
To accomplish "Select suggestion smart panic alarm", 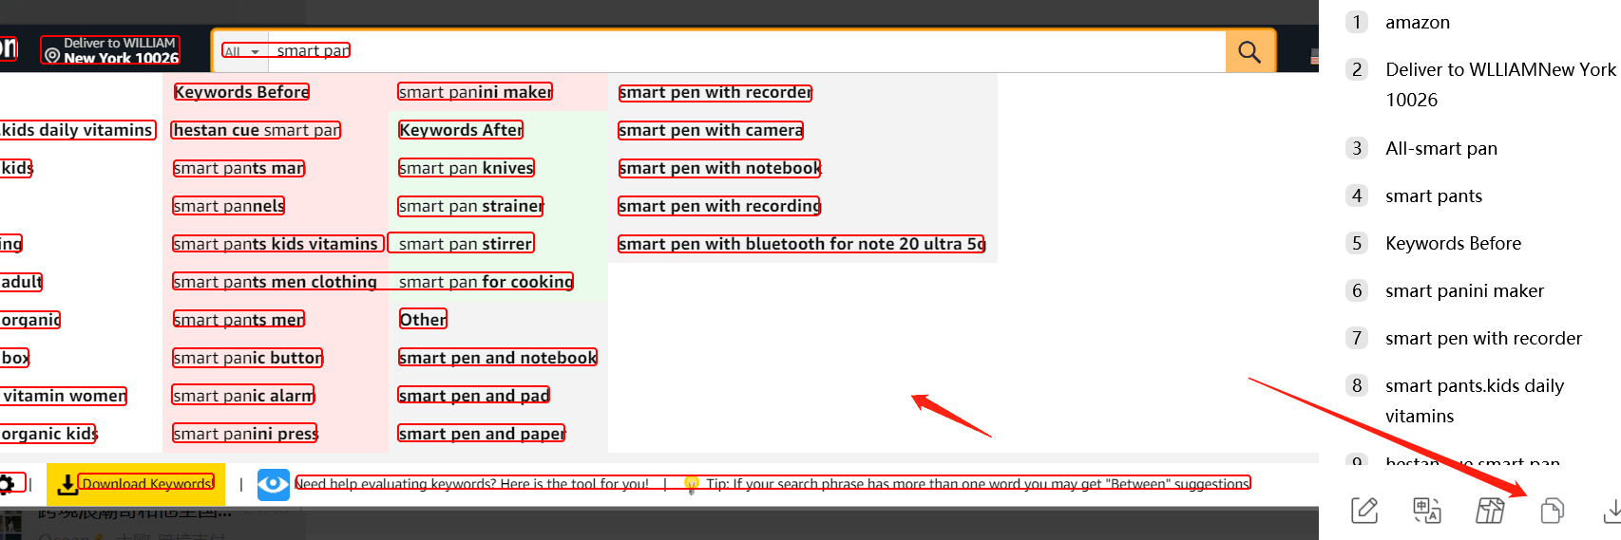I will (x=244, y=396).
